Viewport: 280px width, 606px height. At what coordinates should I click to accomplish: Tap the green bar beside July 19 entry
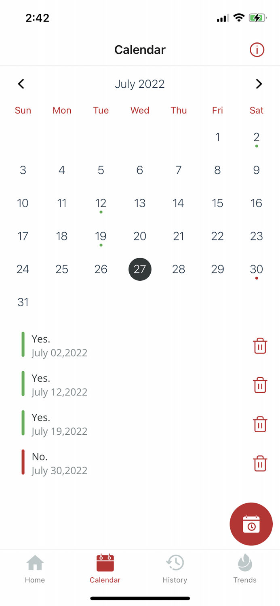[23, 424]
